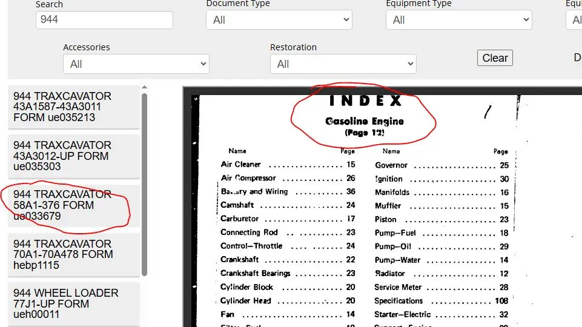The height and width of the screenshot is (327, 582).
Task: Select 944 Wheel Loader 77J1-UP form ueh00011
Action: [x=74, y=303]
